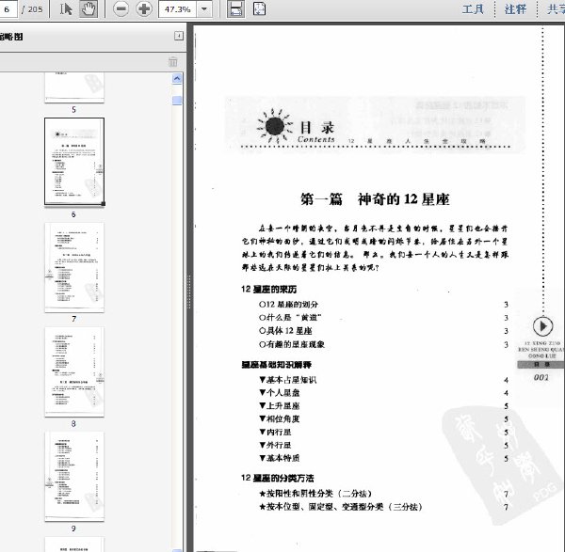Click the Contents subtitle under 目录
565x552 pixels.
pos(316,139)
